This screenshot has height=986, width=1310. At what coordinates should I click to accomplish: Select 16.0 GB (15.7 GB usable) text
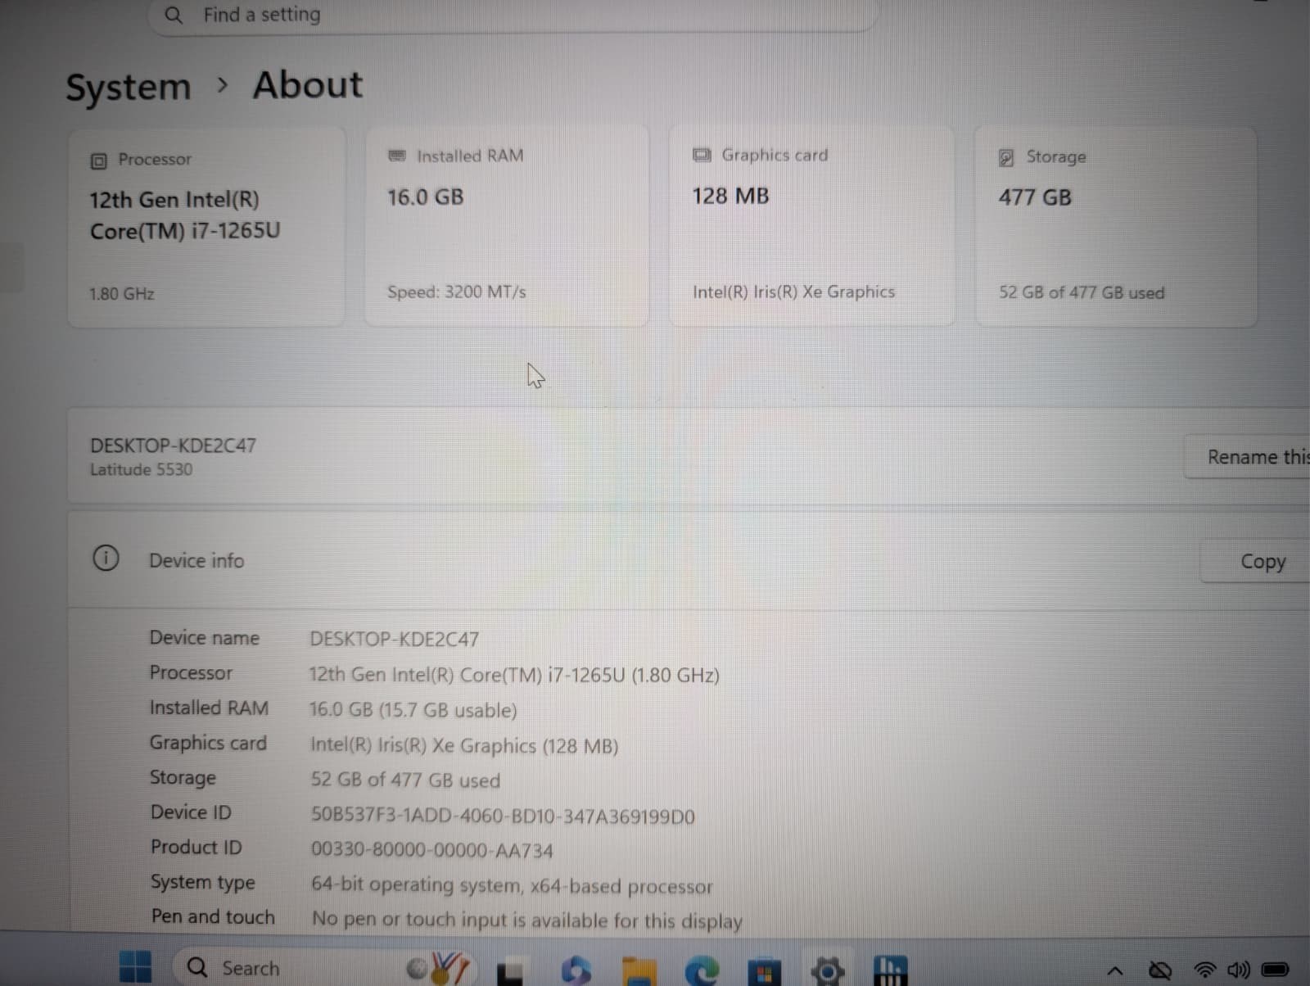pyautogui.click(x=413, y=710)
